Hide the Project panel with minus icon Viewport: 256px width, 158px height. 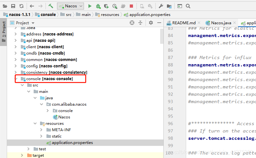(159, 23)
